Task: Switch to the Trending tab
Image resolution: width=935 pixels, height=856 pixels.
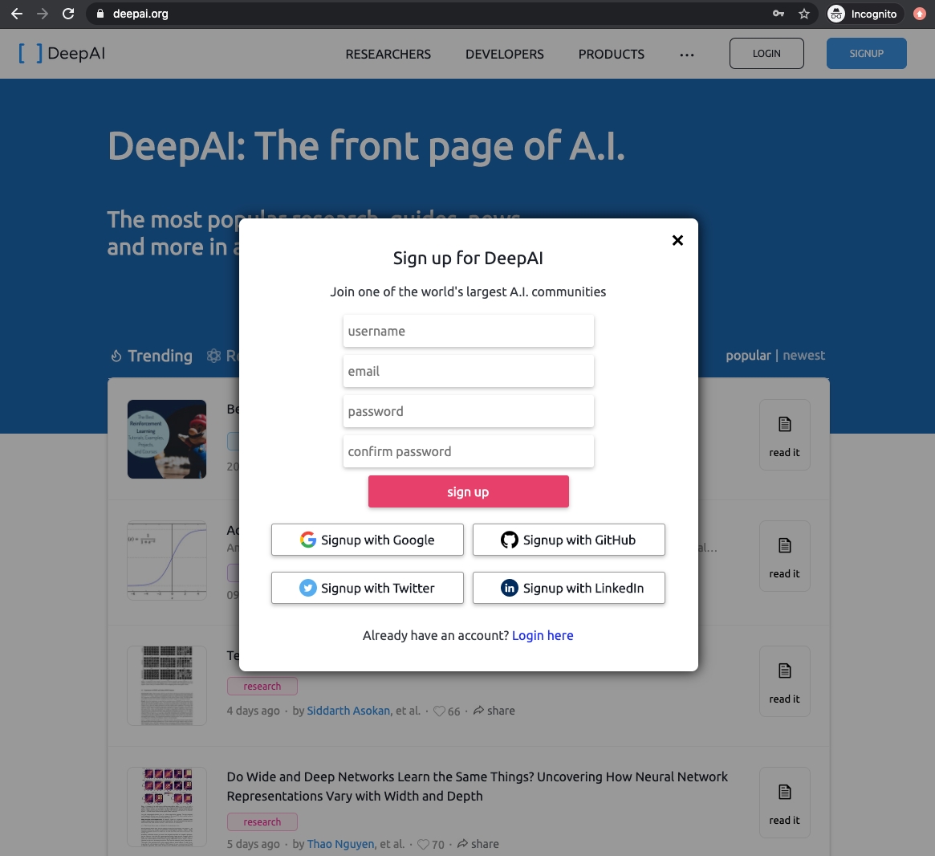Action: tap(152, 356)
